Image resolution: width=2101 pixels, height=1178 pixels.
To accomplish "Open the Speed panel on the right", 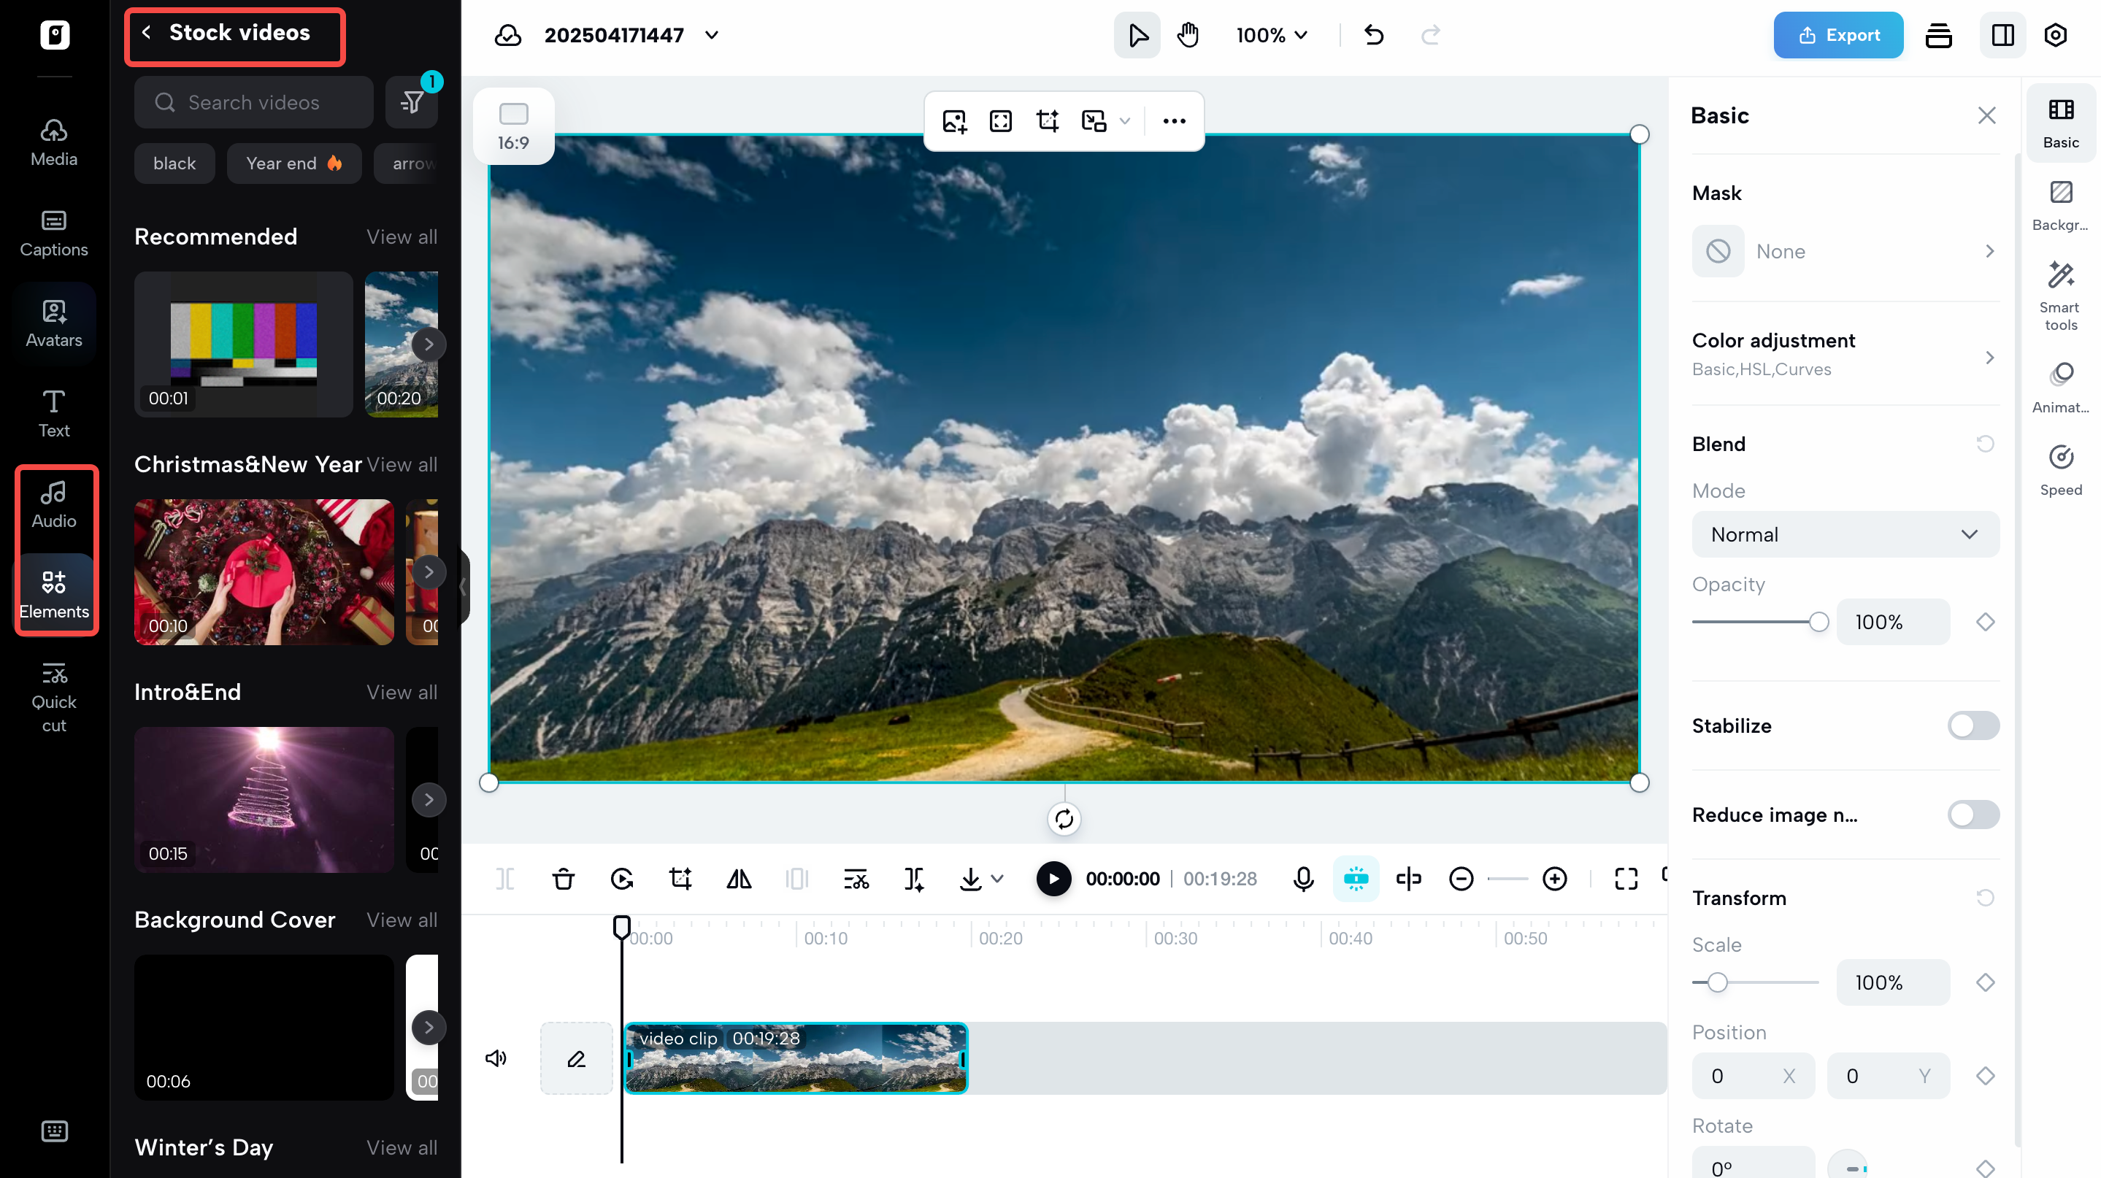I will (2061, 469).
